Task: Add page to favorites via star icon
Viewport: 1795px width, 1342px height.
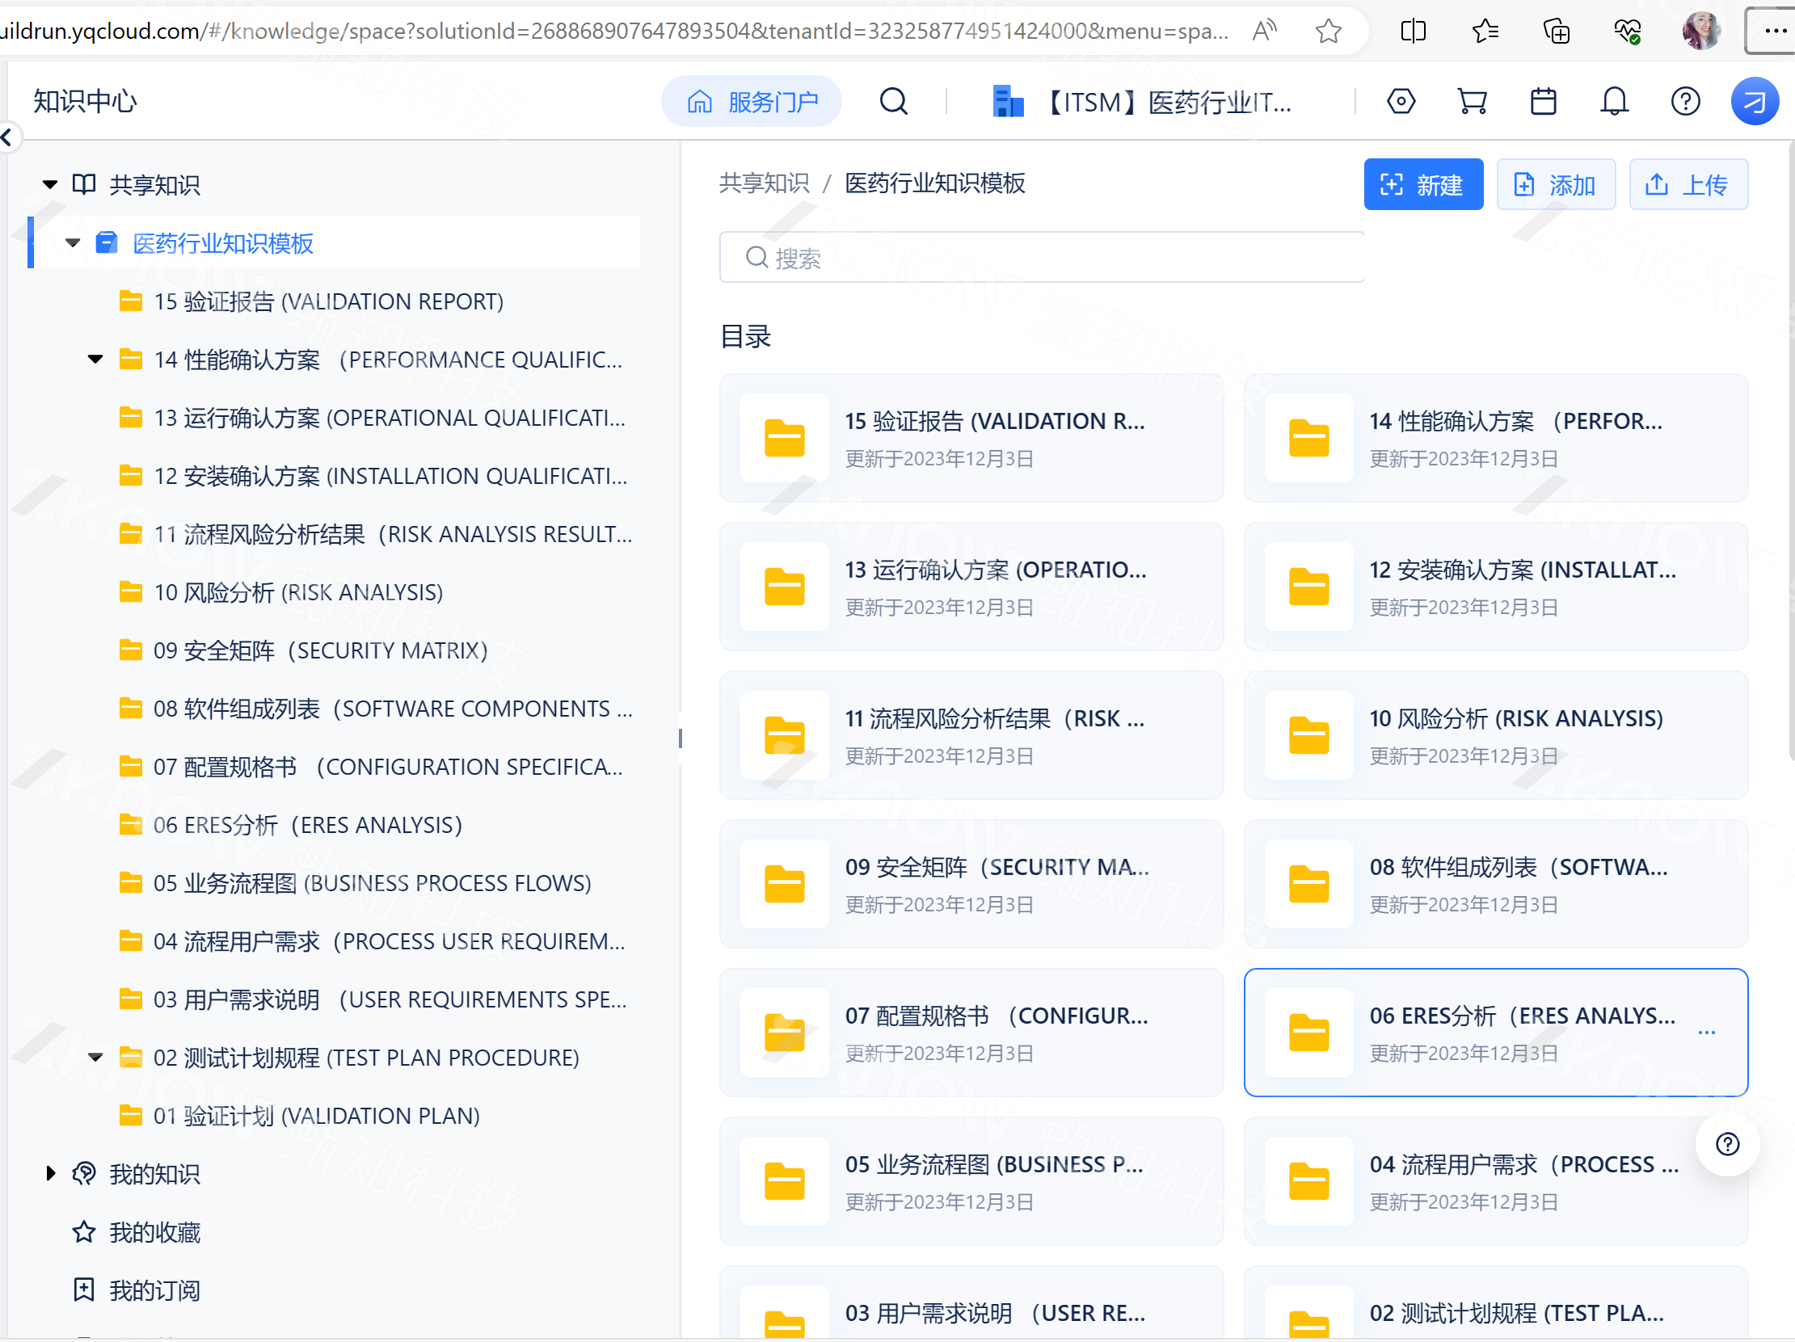Action: pyautogui.click(x=1329, y=31)
